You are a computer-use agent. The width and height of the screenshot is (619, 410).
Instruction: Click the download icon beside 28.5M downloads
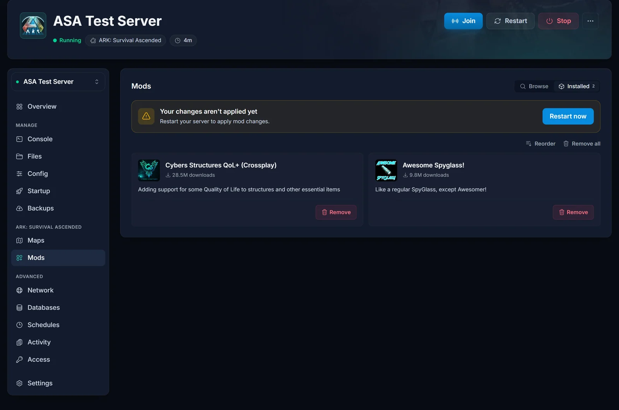click(x=168, y=175)
